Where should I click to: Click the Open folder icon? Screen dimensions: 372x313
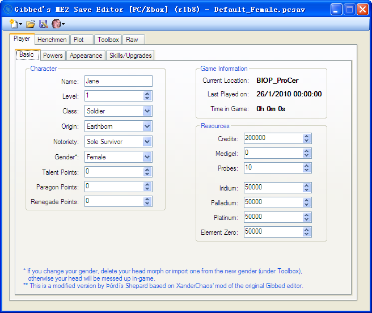[31, 24]
